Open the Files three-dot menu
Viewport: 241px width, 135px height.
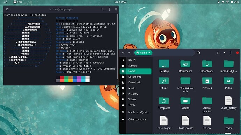coord(231,53)
